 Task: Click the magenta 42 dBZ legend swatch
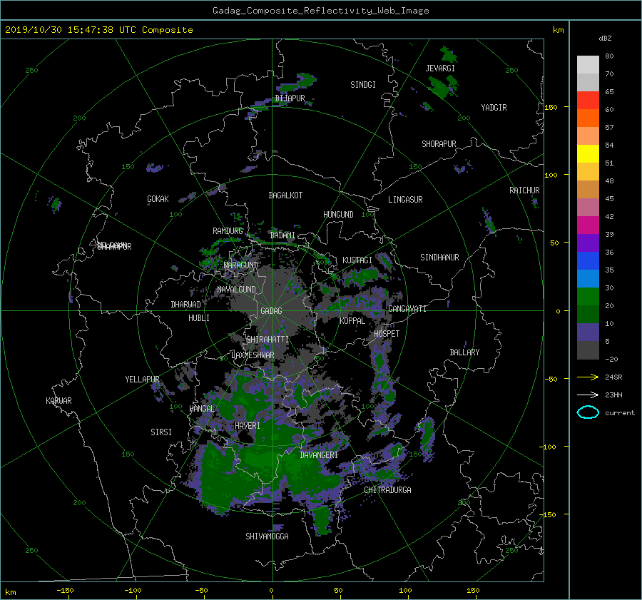click(x=588, y=225)
